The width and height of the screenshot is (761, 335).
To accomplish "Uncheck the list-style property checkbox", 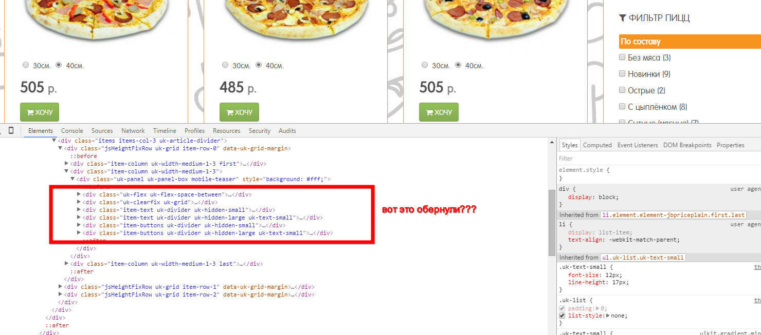I will (562, 316).
